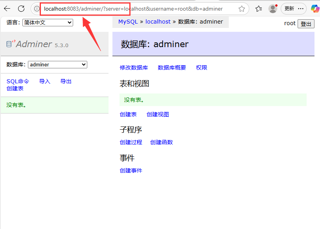Click 导出 to export the database

(x=66, y=81)
